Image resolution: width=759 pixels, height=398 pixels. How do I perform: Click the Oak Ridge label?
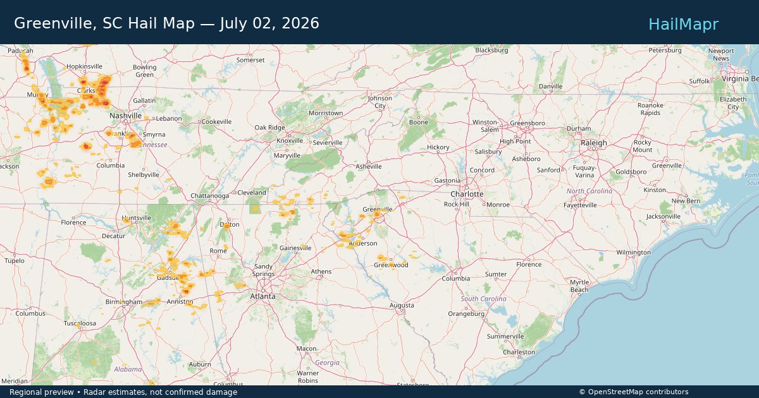tap(270, 128)
